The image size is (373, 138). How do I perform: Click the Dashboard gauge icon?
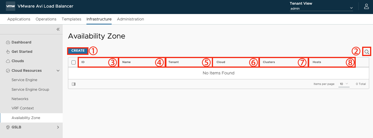pyautogui.click(x=8, y=42)
